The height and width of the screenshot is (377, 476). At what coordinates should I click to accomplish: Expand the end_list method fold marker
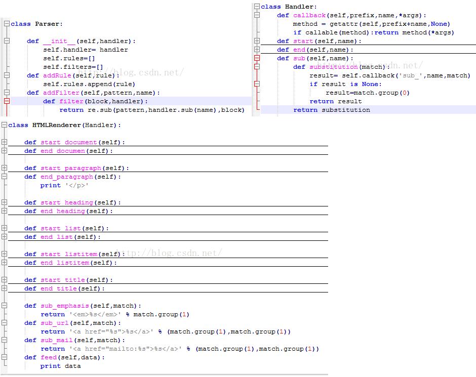(4, 237)
